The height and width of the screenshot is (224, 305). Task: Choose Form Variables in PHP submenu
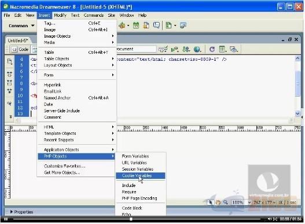(x=141, y=156)
